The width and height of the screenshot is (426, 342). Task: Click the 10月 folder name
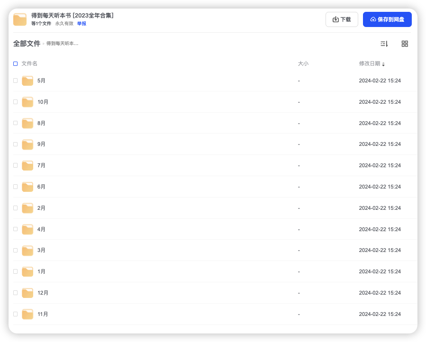tap(43, 102)
